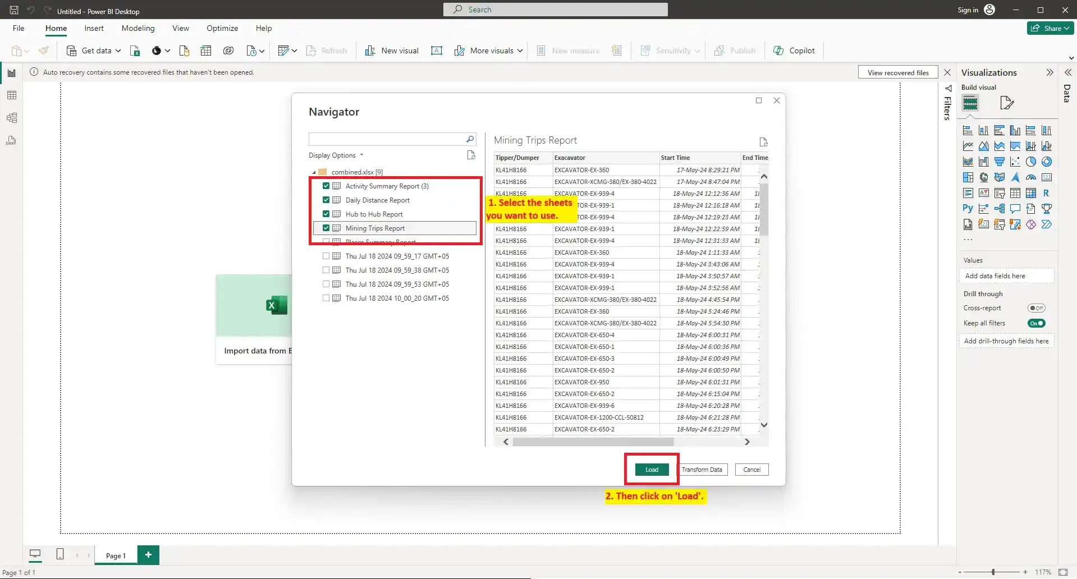This screenshot has height=579, width=1077.
Task: Select the donut chart visual
Action: tap(1046, 161)
